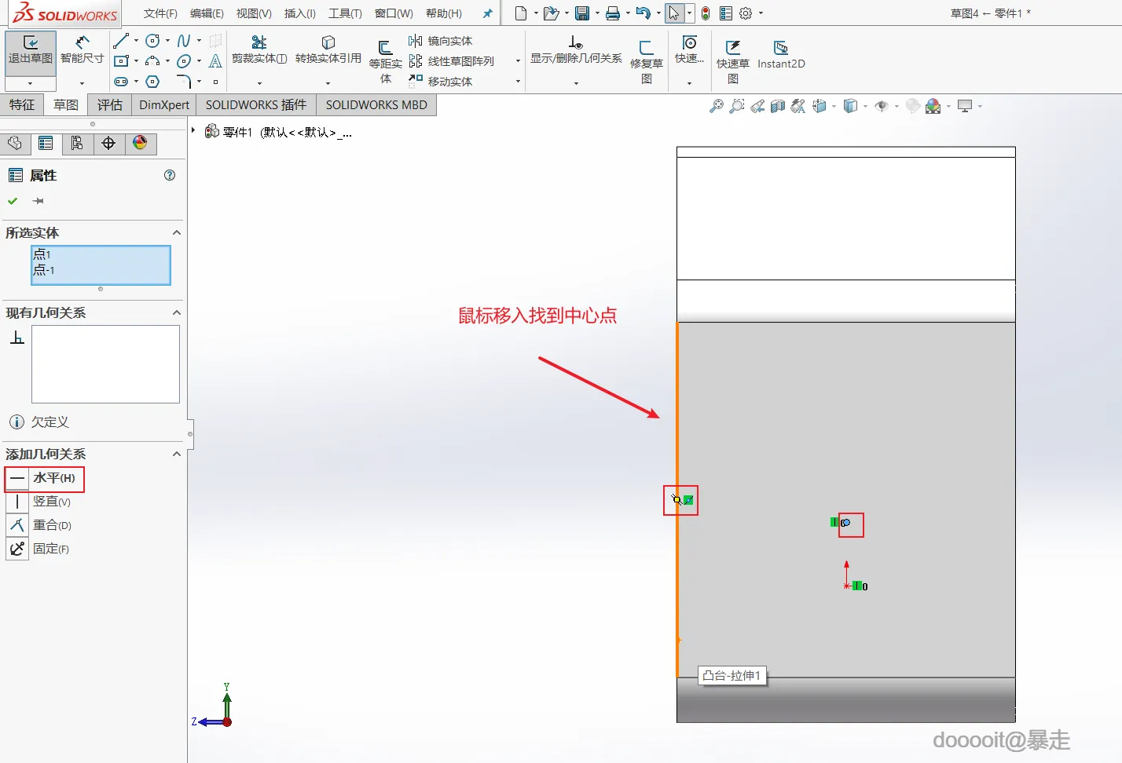
Task: Select the Polygon sketch tool
Action: [x=152, y=82]
